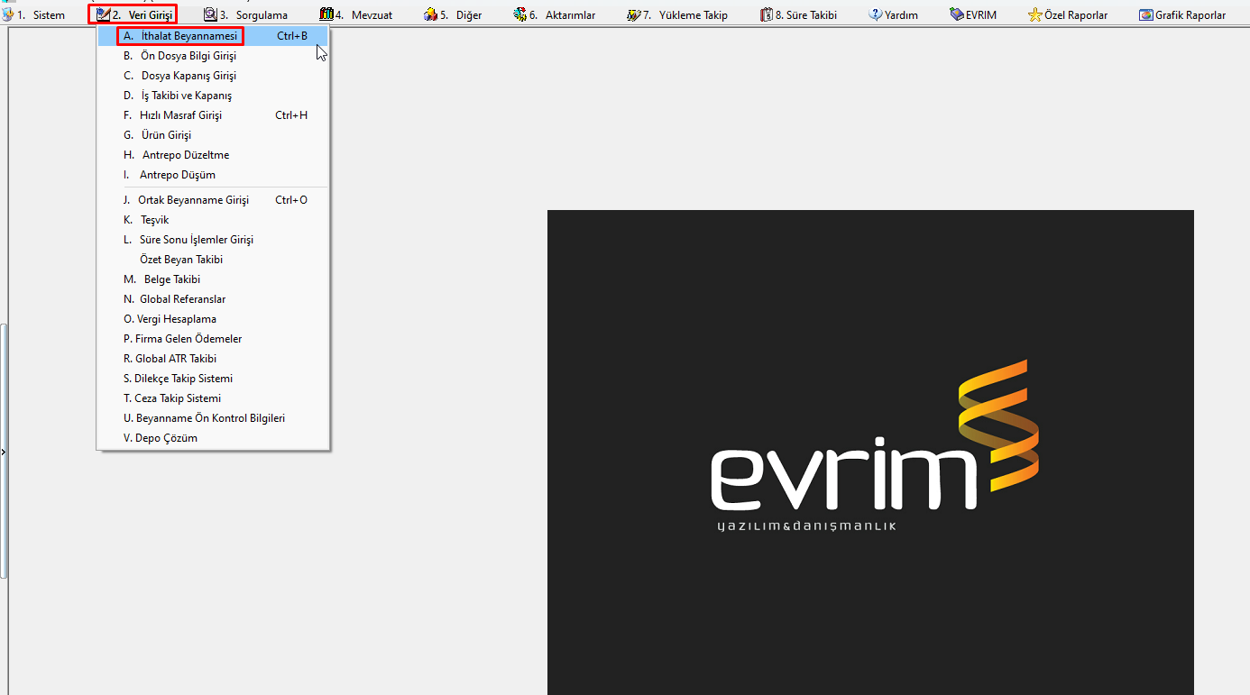Open the Aktarımlar menu
This screenshot has width=1250, height=695.
click(x=563, y=15)
